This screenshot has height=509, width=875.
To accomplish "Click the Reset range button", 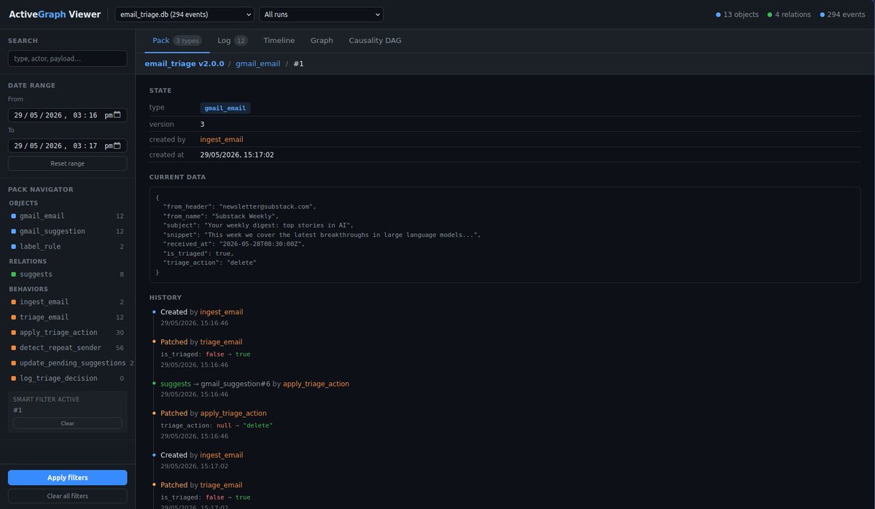I will tap(68, 163).
